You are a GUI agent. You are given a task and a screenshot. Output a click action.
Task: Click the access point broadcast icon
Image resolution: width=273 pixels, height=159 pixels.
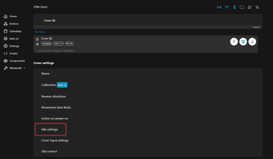(219, 7)
